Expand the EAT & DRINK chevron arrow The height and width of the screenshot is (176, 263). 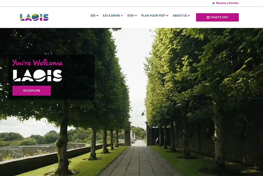[122, 15]
